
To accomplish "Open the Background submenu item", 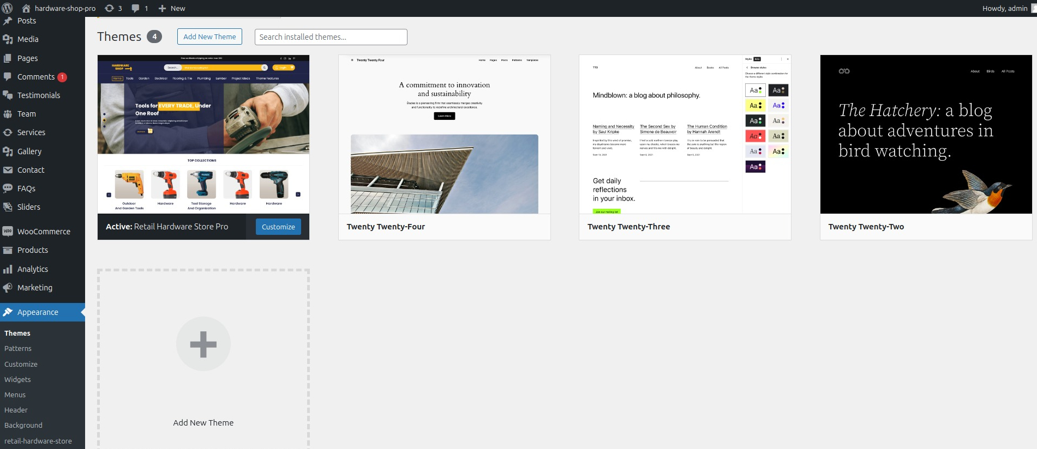I will tap(23, 425).
